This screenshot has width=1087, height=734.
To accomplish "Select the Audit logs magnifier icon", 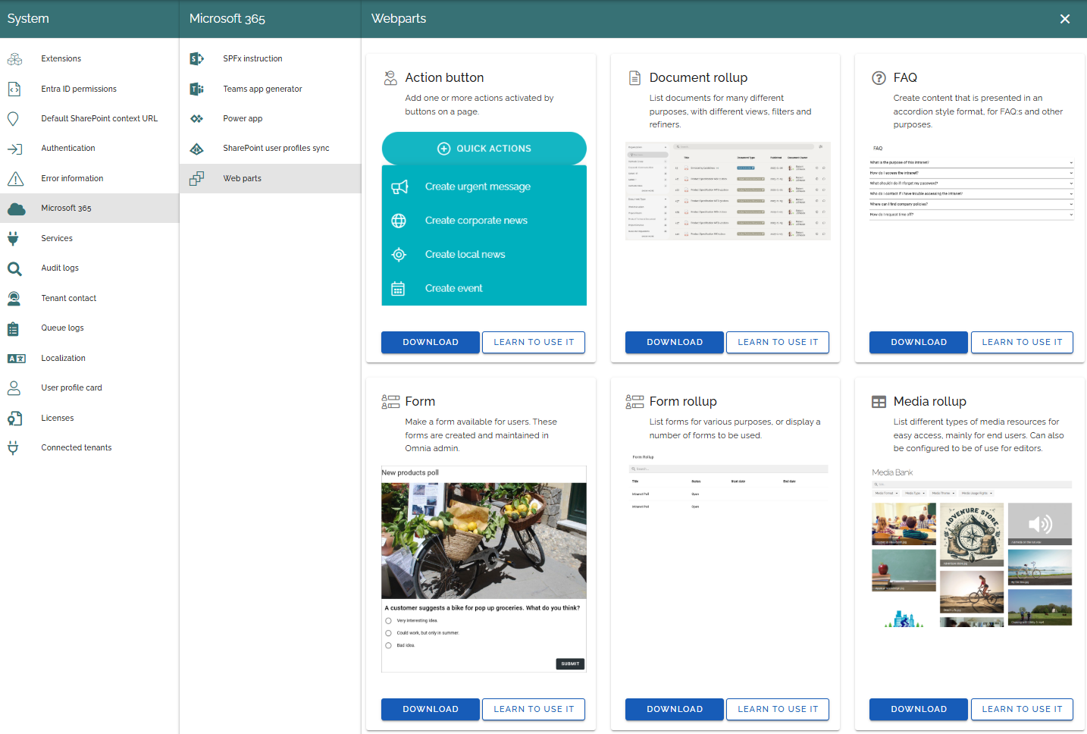I will coord(14,268).
